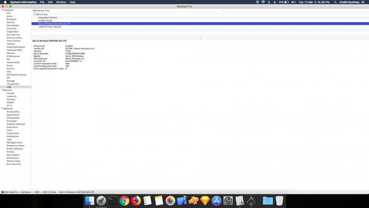Select Bluetooth in Hardware list

point(11,19)
